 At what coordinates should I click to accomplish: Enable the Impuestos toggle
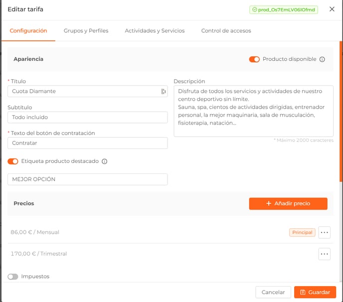pos(13,277)
